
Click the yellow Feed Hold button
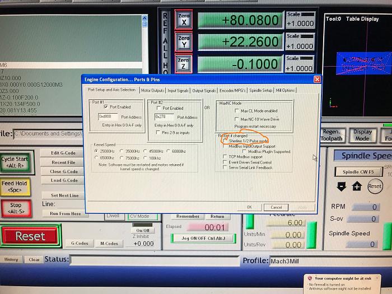click(x=16, y=186)
